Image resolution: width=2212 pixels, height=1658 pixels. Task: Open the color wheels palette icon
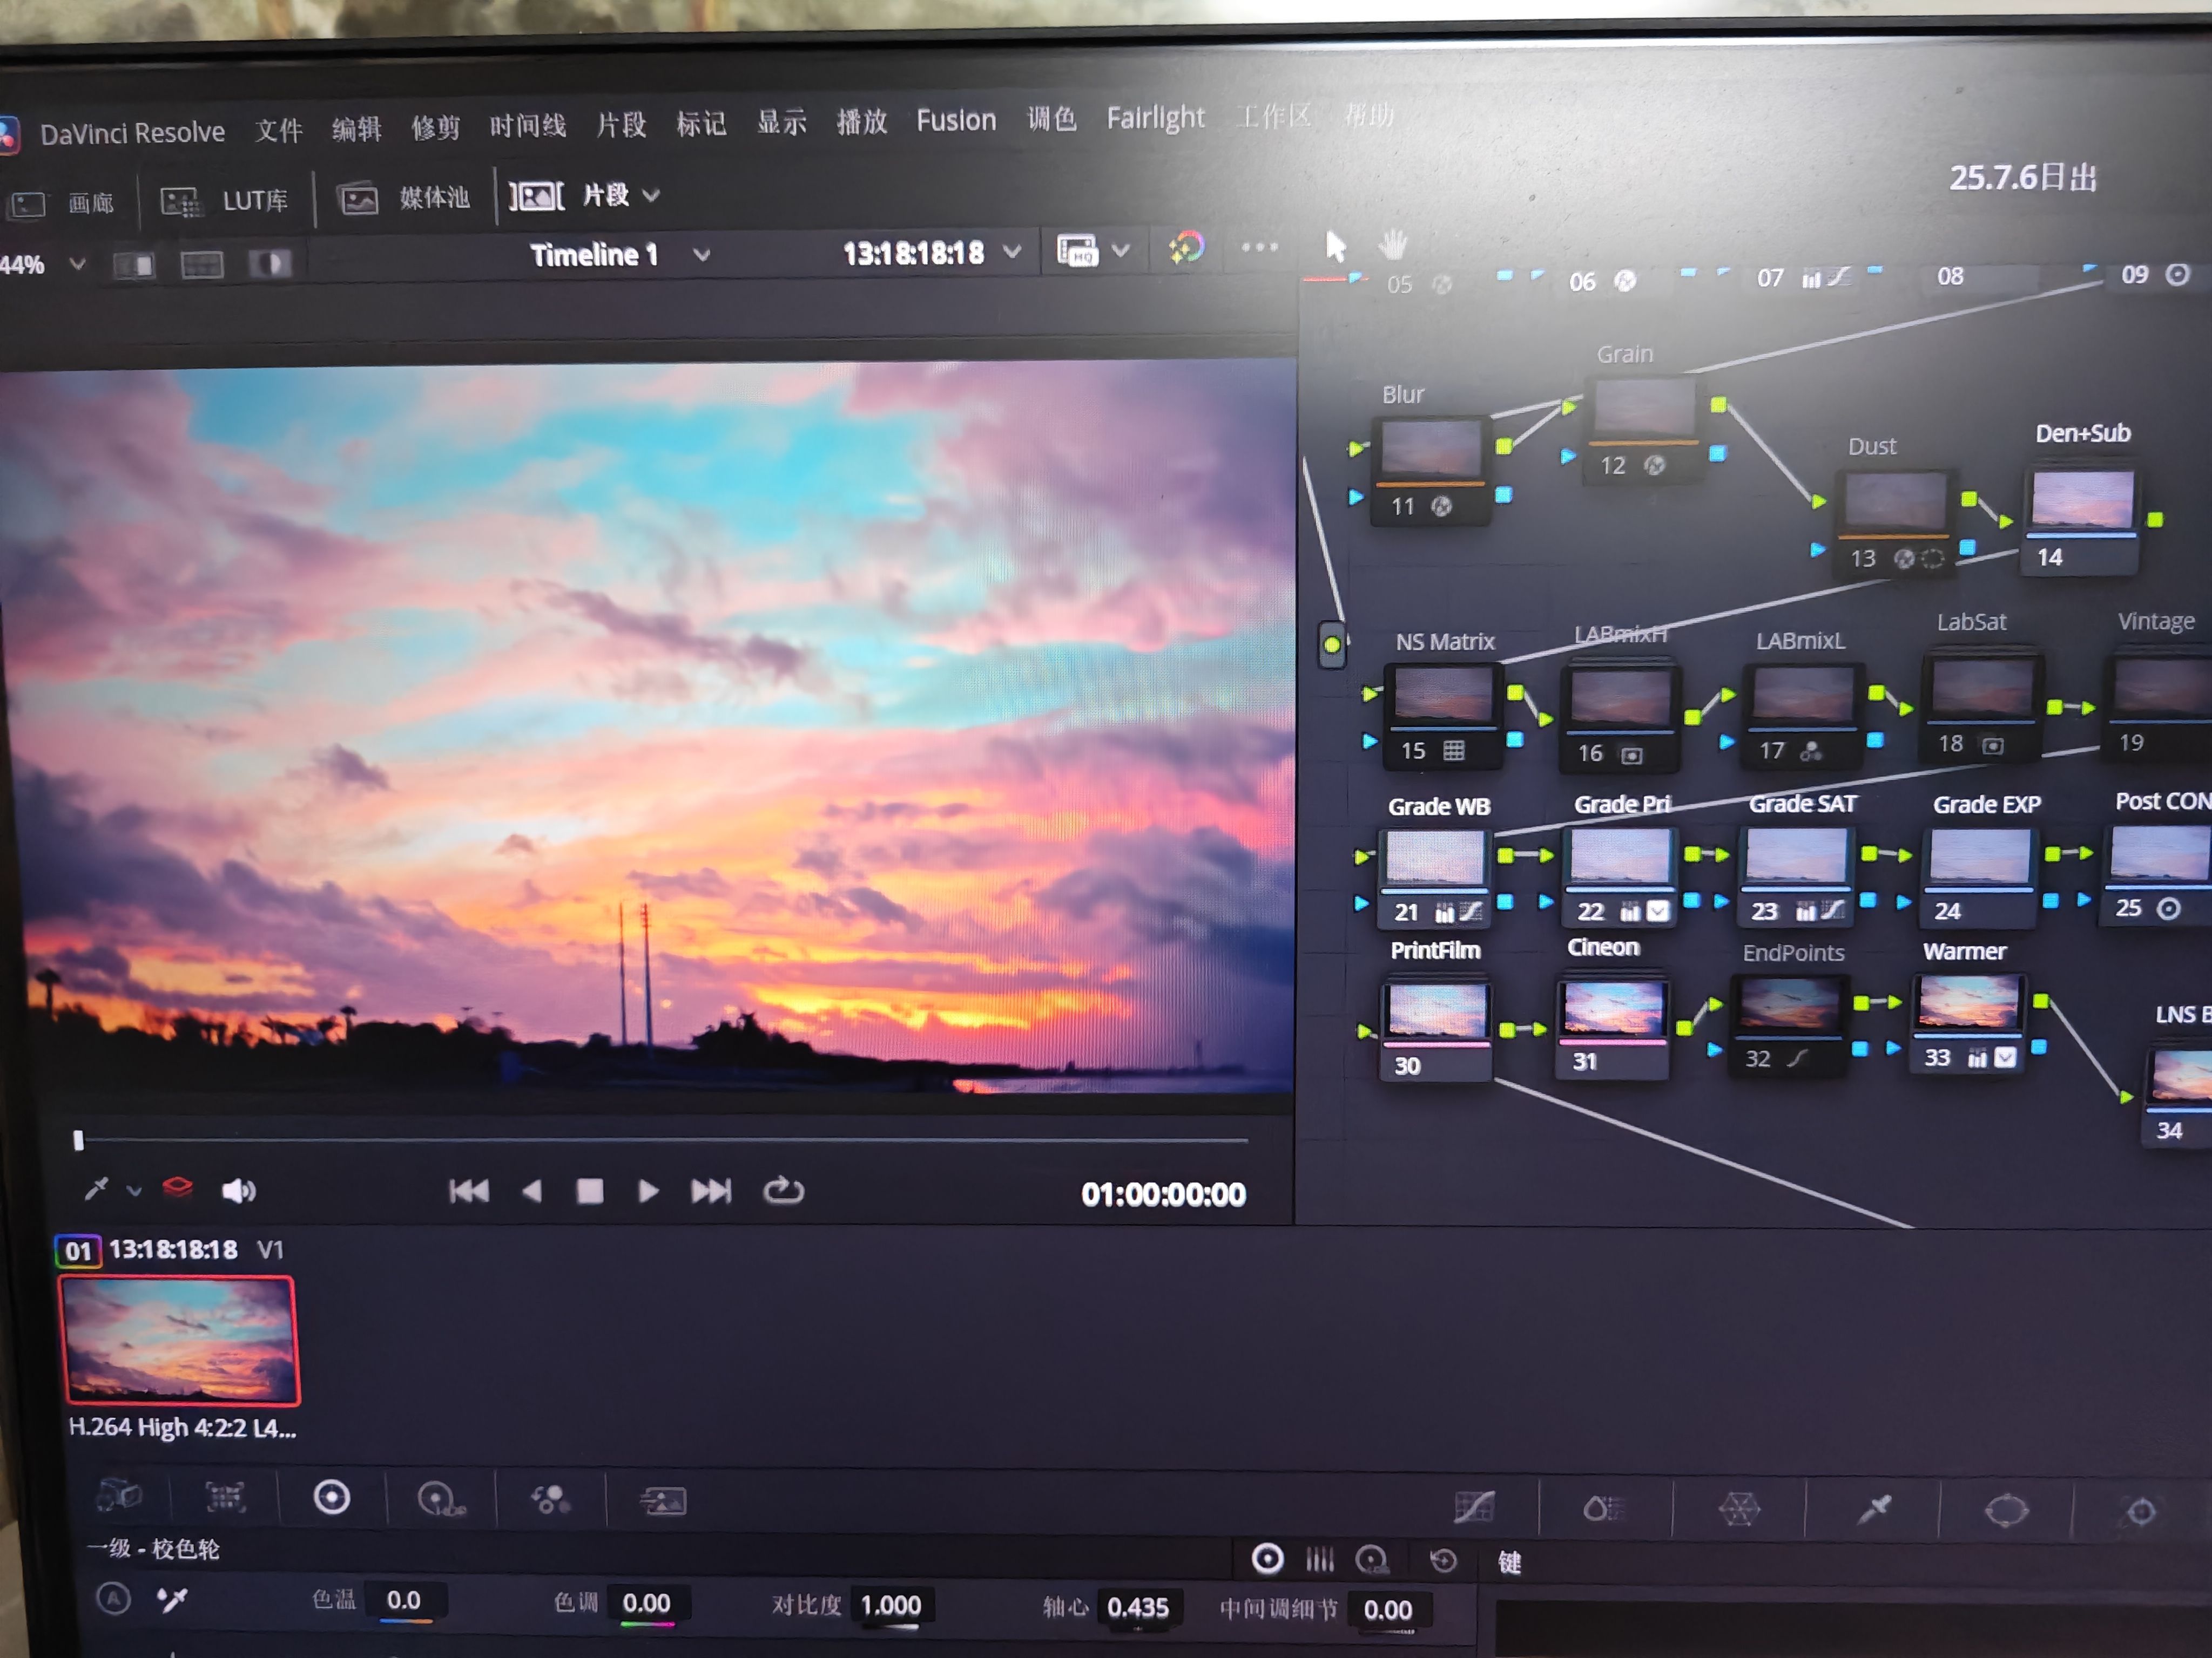(x=331, y=1497)
